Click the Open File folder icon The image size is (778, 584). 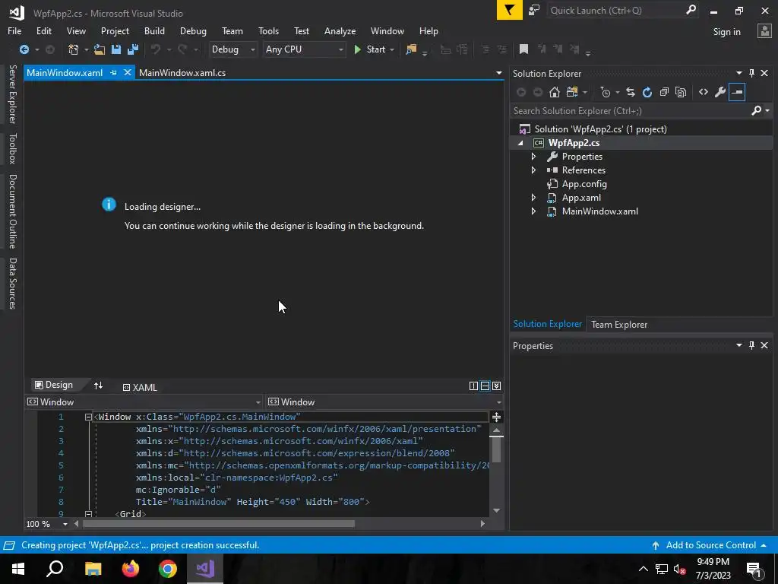click(x=100, y=49)
